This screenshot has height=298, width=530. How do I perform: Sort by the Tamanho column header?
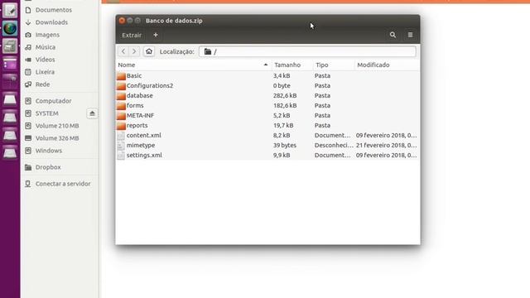pos(292,65)
